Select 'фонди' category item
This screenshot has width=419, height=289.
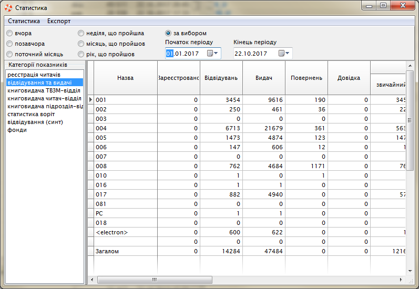tap(17, 130)
